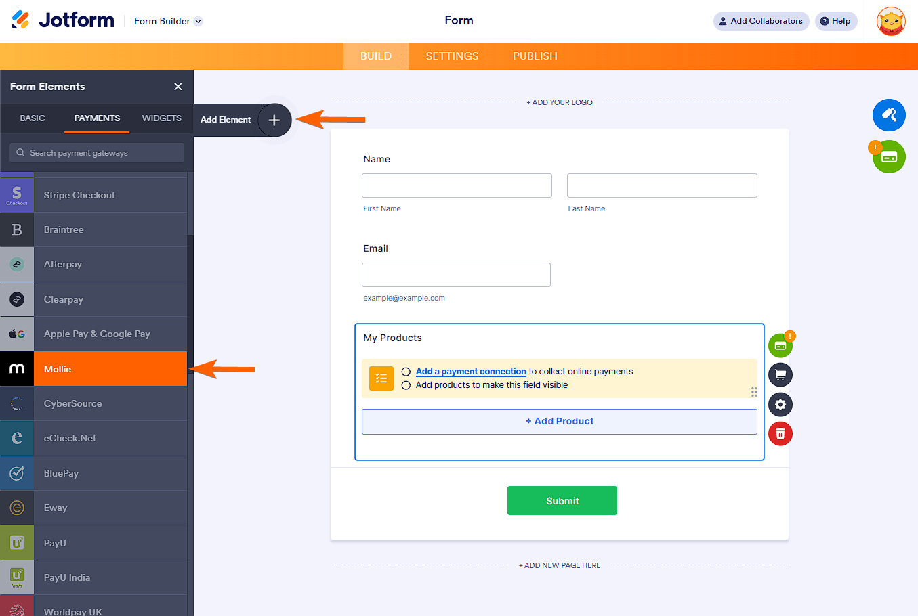Select the Afterpay gateway label
The height and width of the screenshot is (616, 918).
tap(63, 265)
